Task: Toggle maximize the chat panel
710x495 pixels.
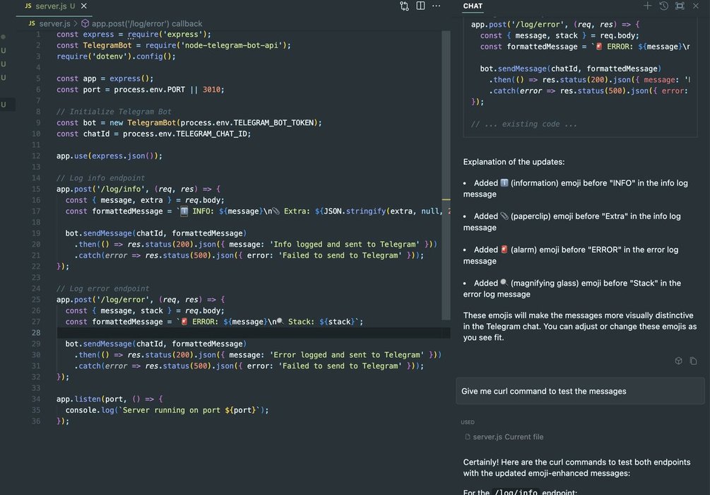Action: tap(680, 6)
